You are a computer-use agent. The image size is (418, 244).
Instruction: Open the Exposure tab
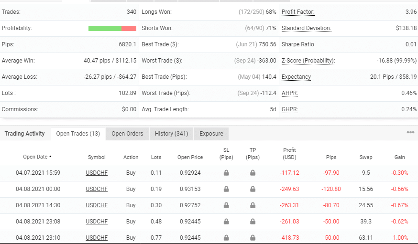coord(211,134)
